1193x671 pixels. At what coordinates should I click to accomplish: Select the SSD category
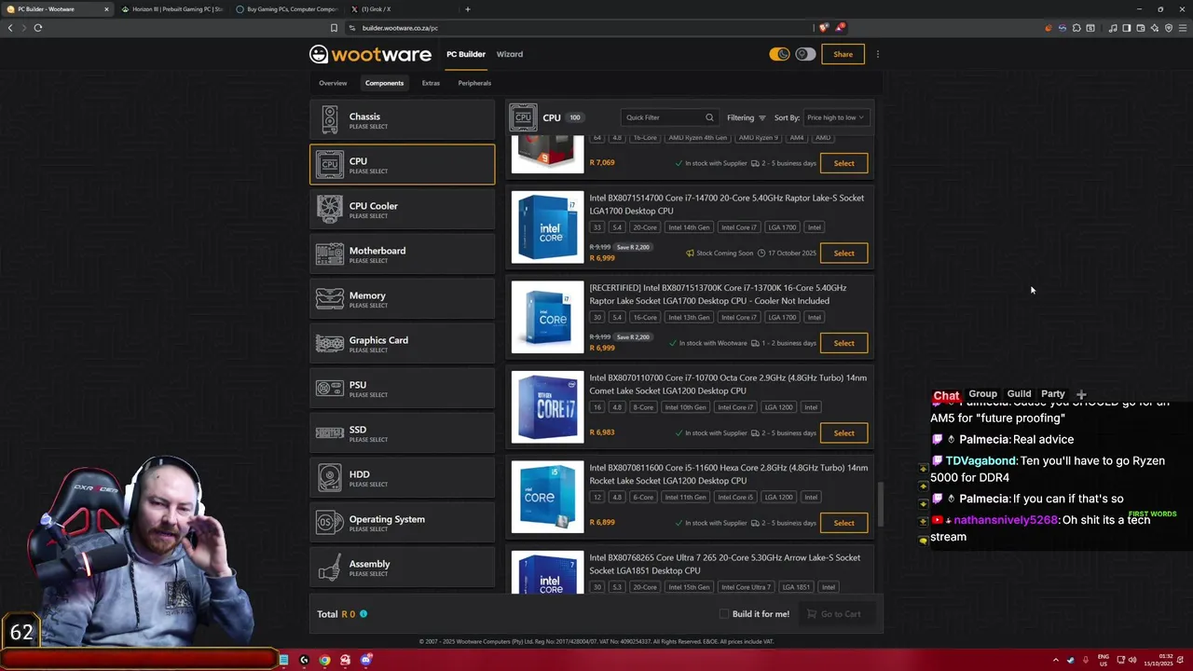click(x=402, y=433)
